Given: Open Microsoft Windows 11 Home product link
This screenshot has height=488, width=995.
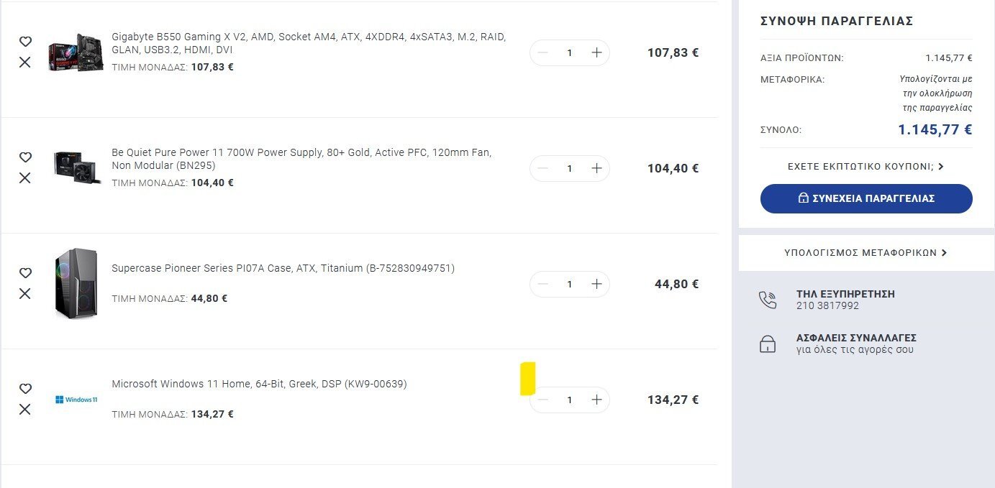Looking at the screenshot, I should click(x=259, y=385).
